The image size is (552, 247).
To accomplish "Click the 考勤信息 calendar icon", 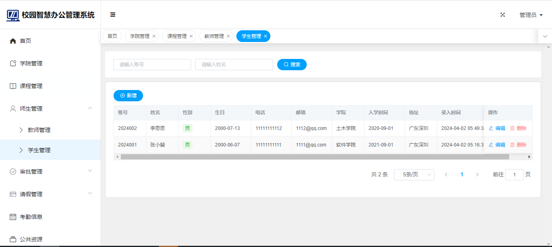I will (13, 217).
